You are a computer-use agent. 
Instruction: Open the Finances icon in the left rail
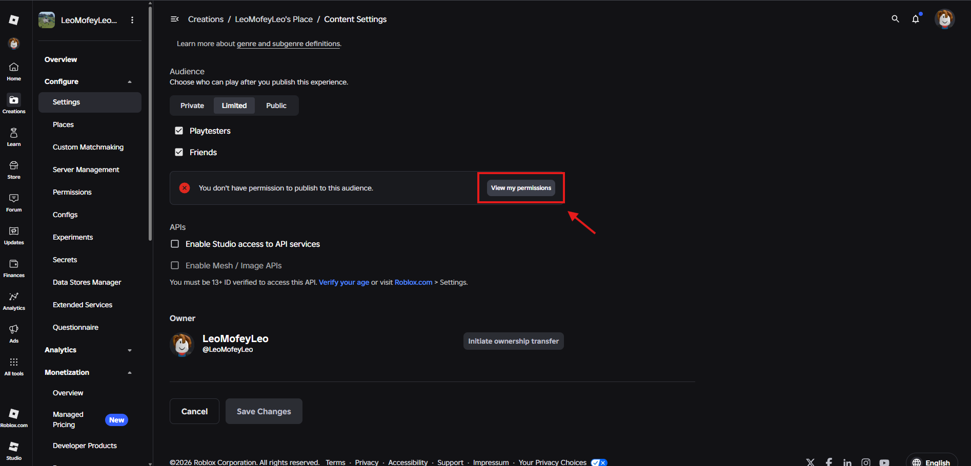pyautogui.click(x=14, y=268)
